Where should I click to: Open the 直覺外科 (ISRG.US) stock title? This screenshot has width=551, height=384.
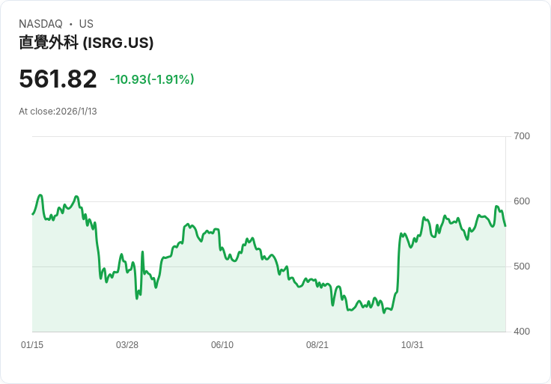point(86,43)
